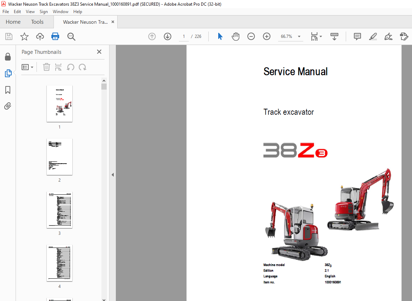Screen dimensions: 412x301
Task: Select page 3 thumbnail
Action: 60,210
